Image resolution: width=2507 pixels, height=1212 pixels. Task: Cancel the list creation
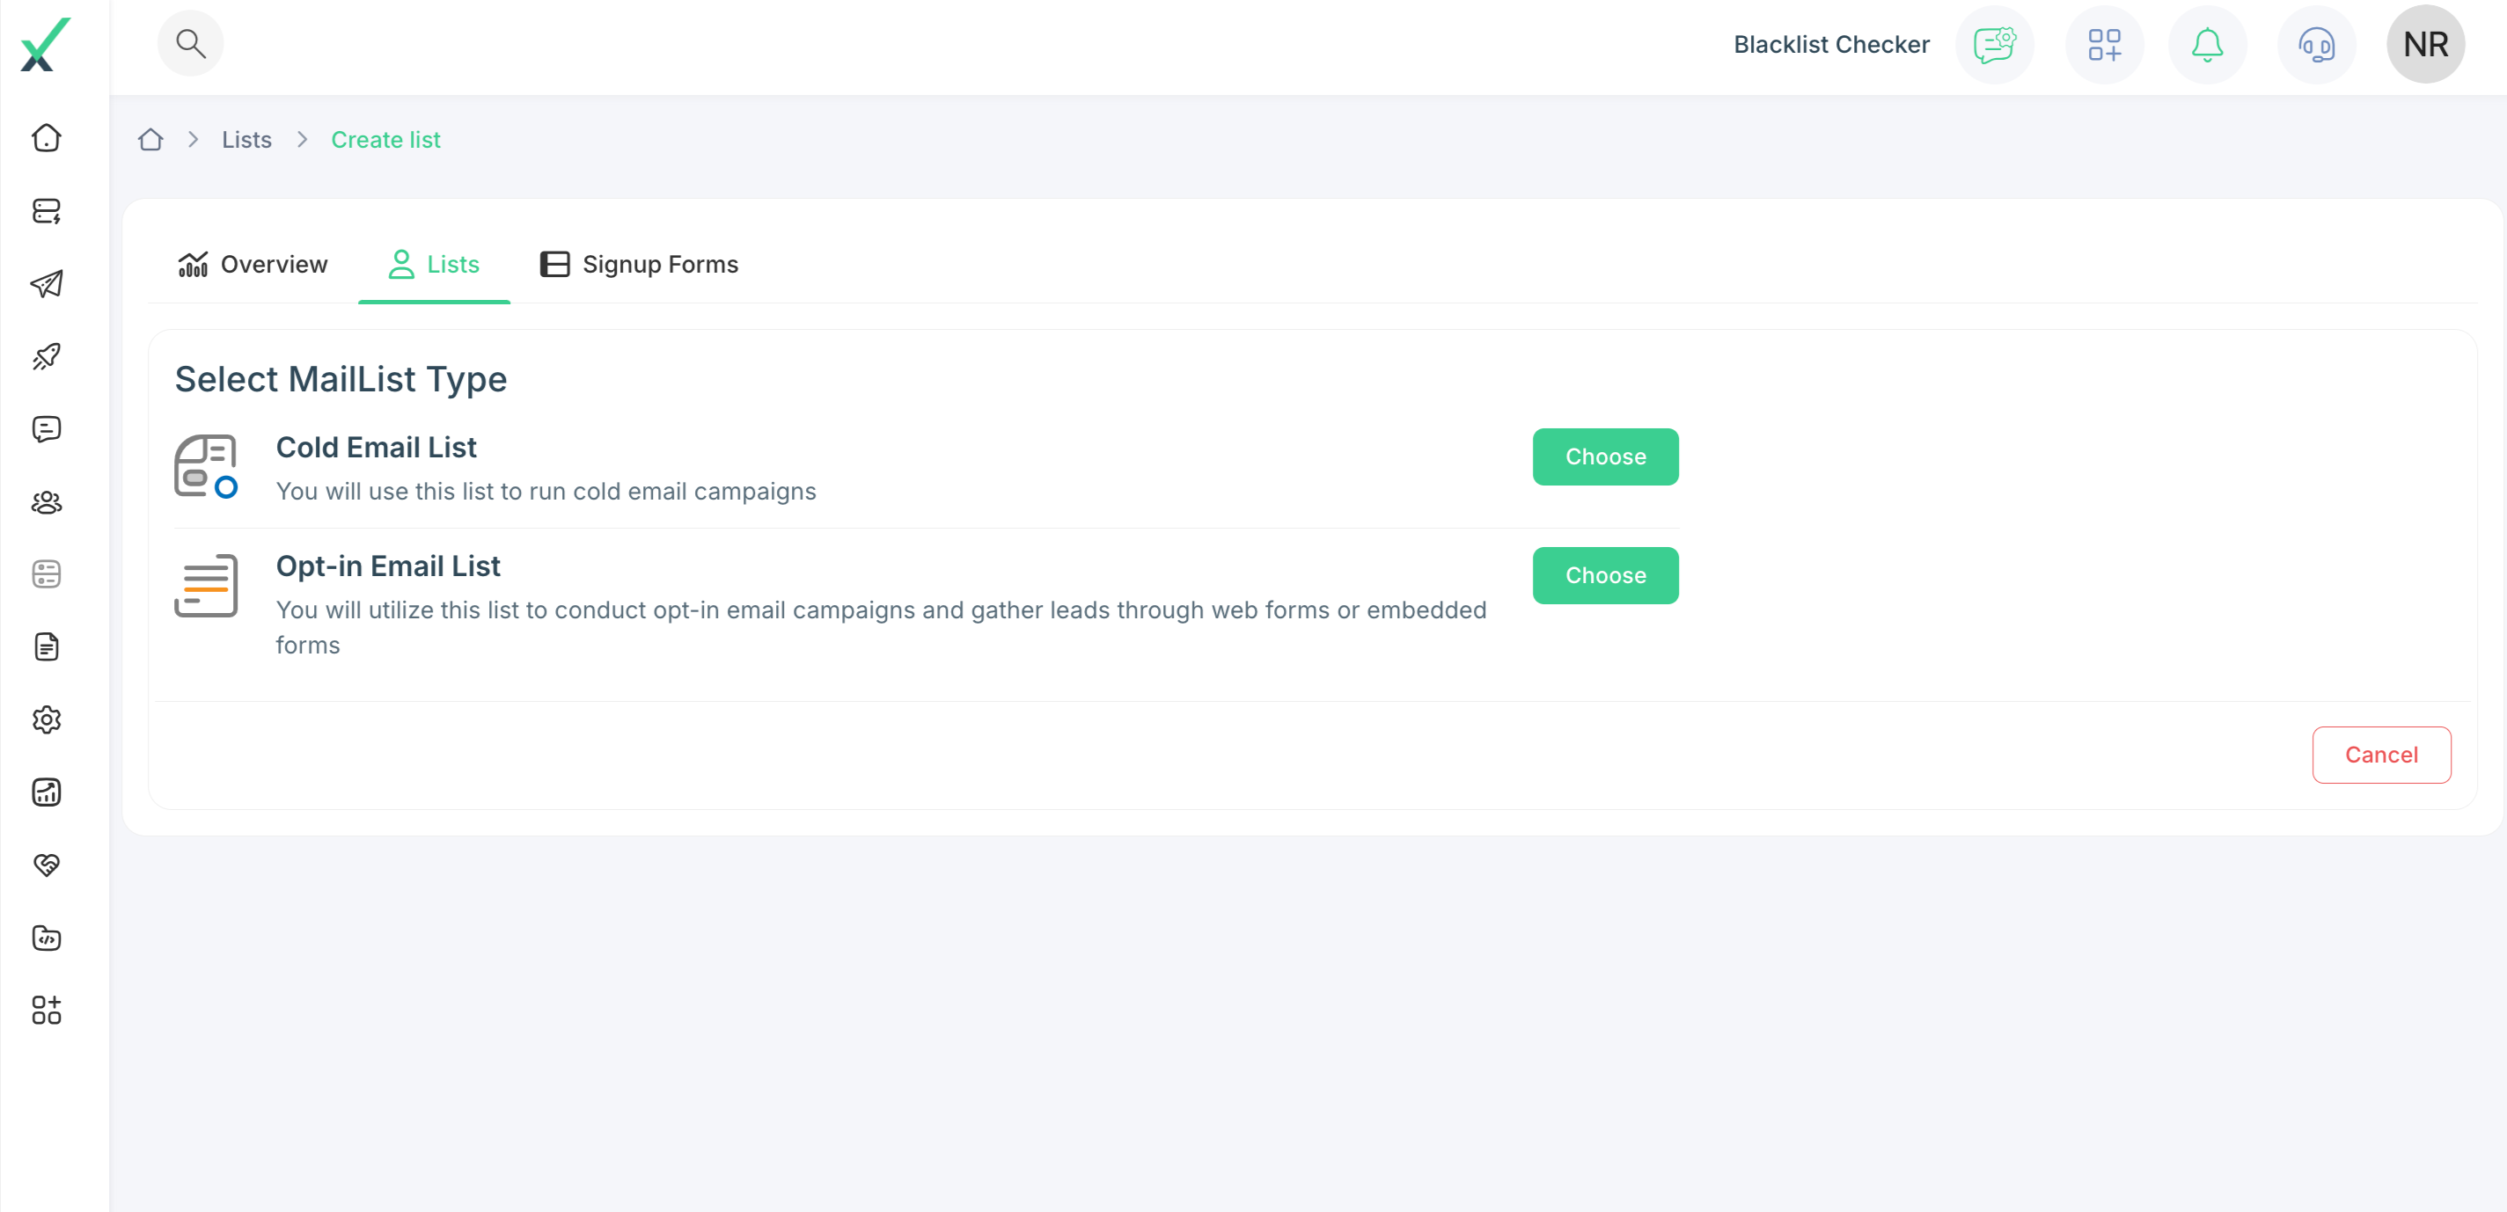click(x=2381, y=754)
